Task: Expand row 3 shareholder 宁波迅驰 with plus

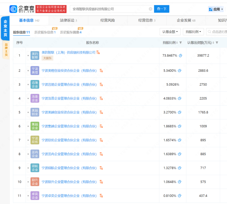Action: point(28,84)
